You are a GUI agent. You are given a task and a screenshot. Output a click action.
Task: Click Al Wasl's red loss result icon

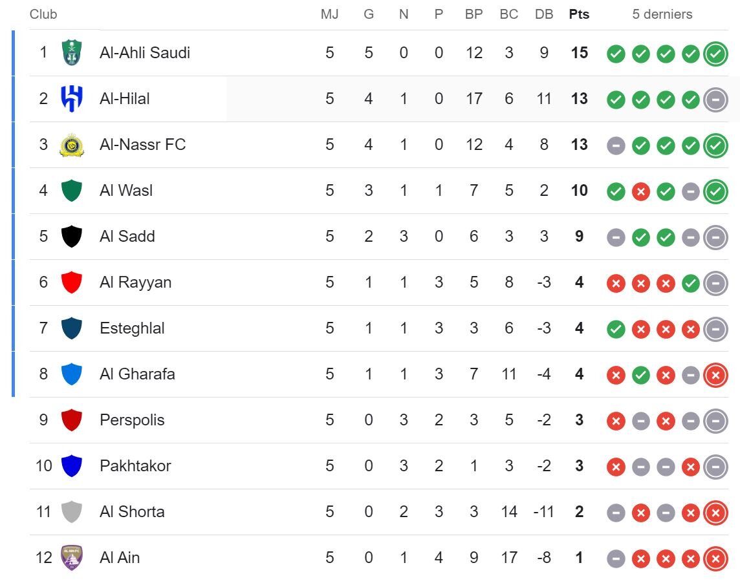(x=640, y=191)
